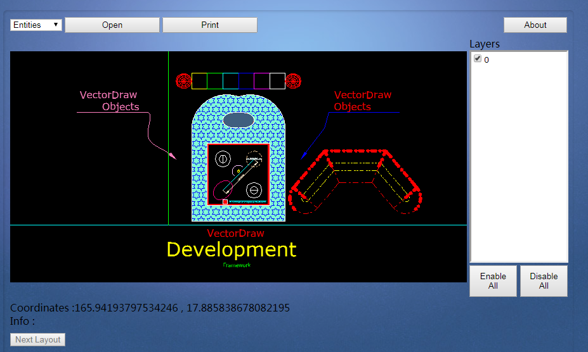Click the Open button
Image resolution: width=588 pixels, height=352 pixels.
pos(112,25)
